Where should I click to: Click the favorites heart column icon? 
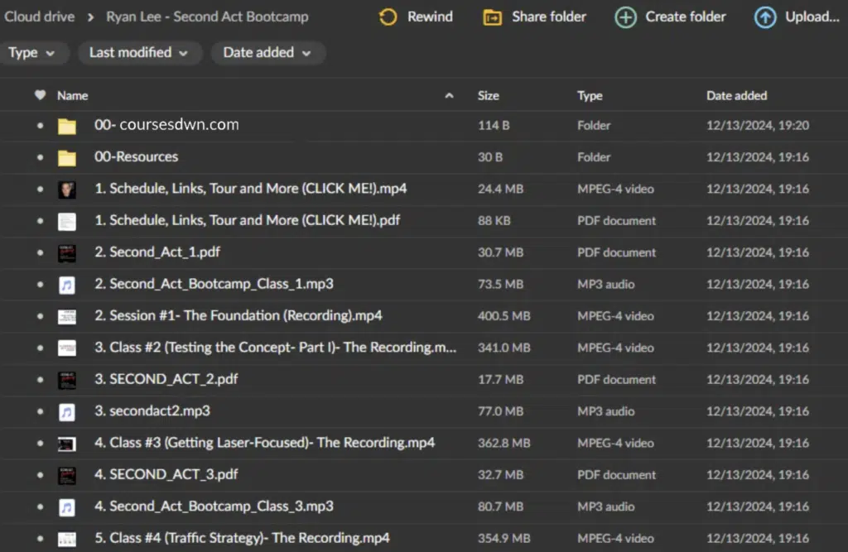point(40,95)
